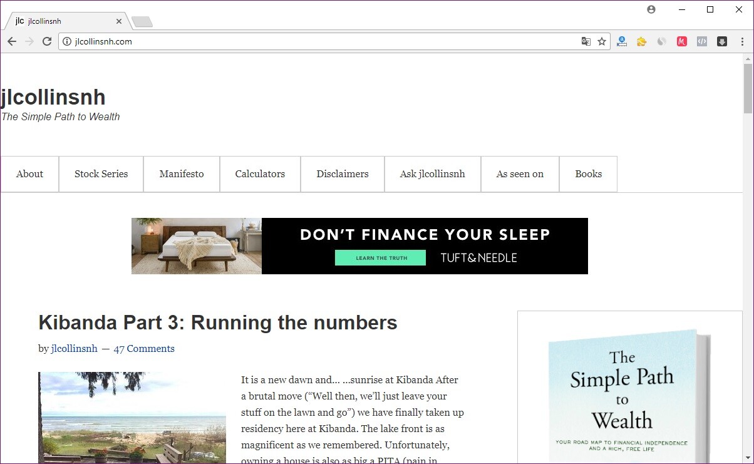Click the tagline The Simple Path to Wealth
This screenshot has height=464, width=754.
[61, 116]
